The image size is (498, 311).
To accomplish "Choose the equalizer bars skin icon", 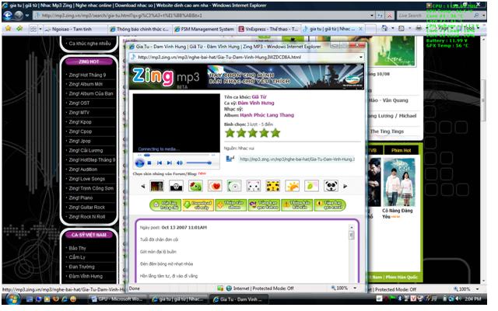I will [157, 186].
